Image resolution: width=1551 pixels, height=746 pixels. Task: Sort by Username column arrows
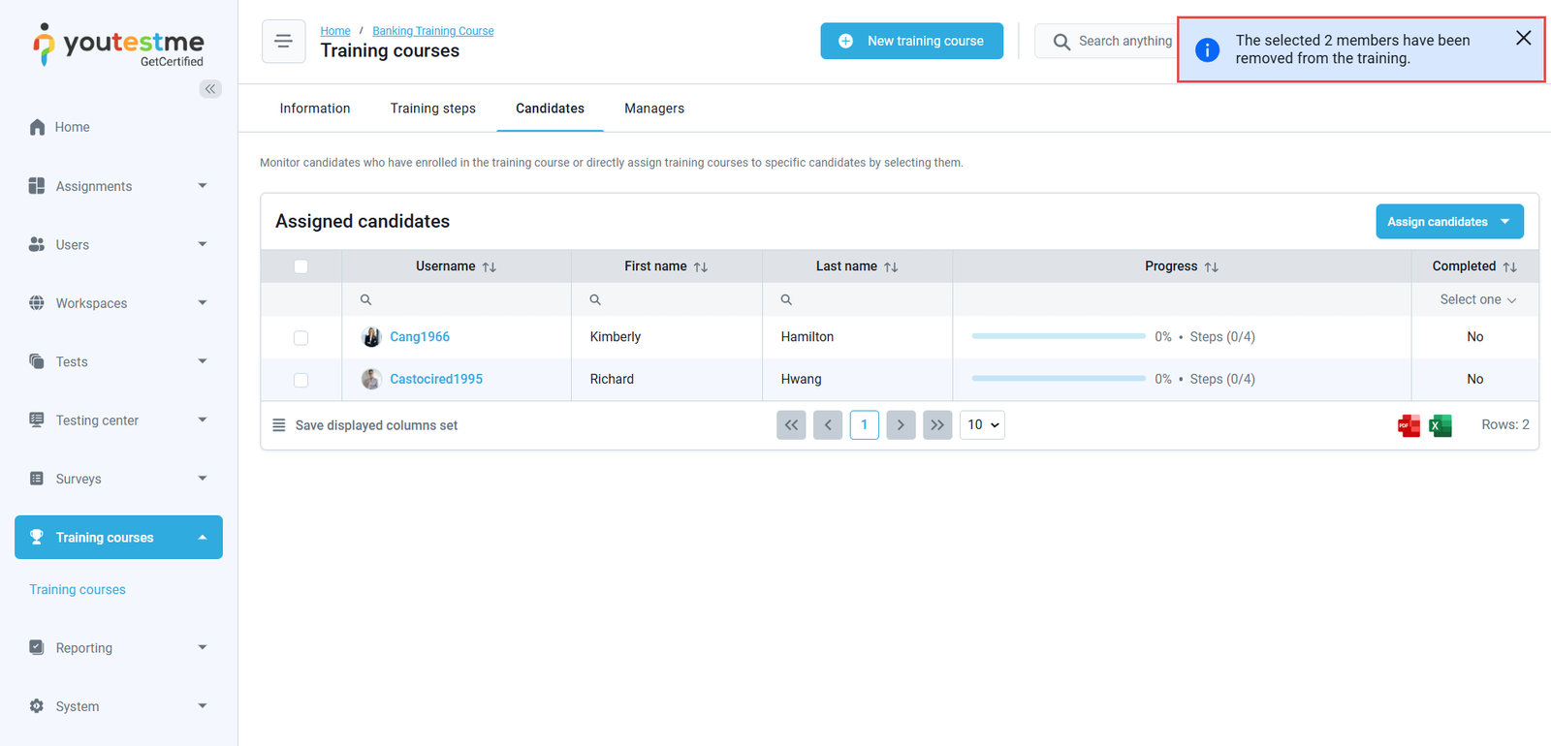click(x=490, y=267)
